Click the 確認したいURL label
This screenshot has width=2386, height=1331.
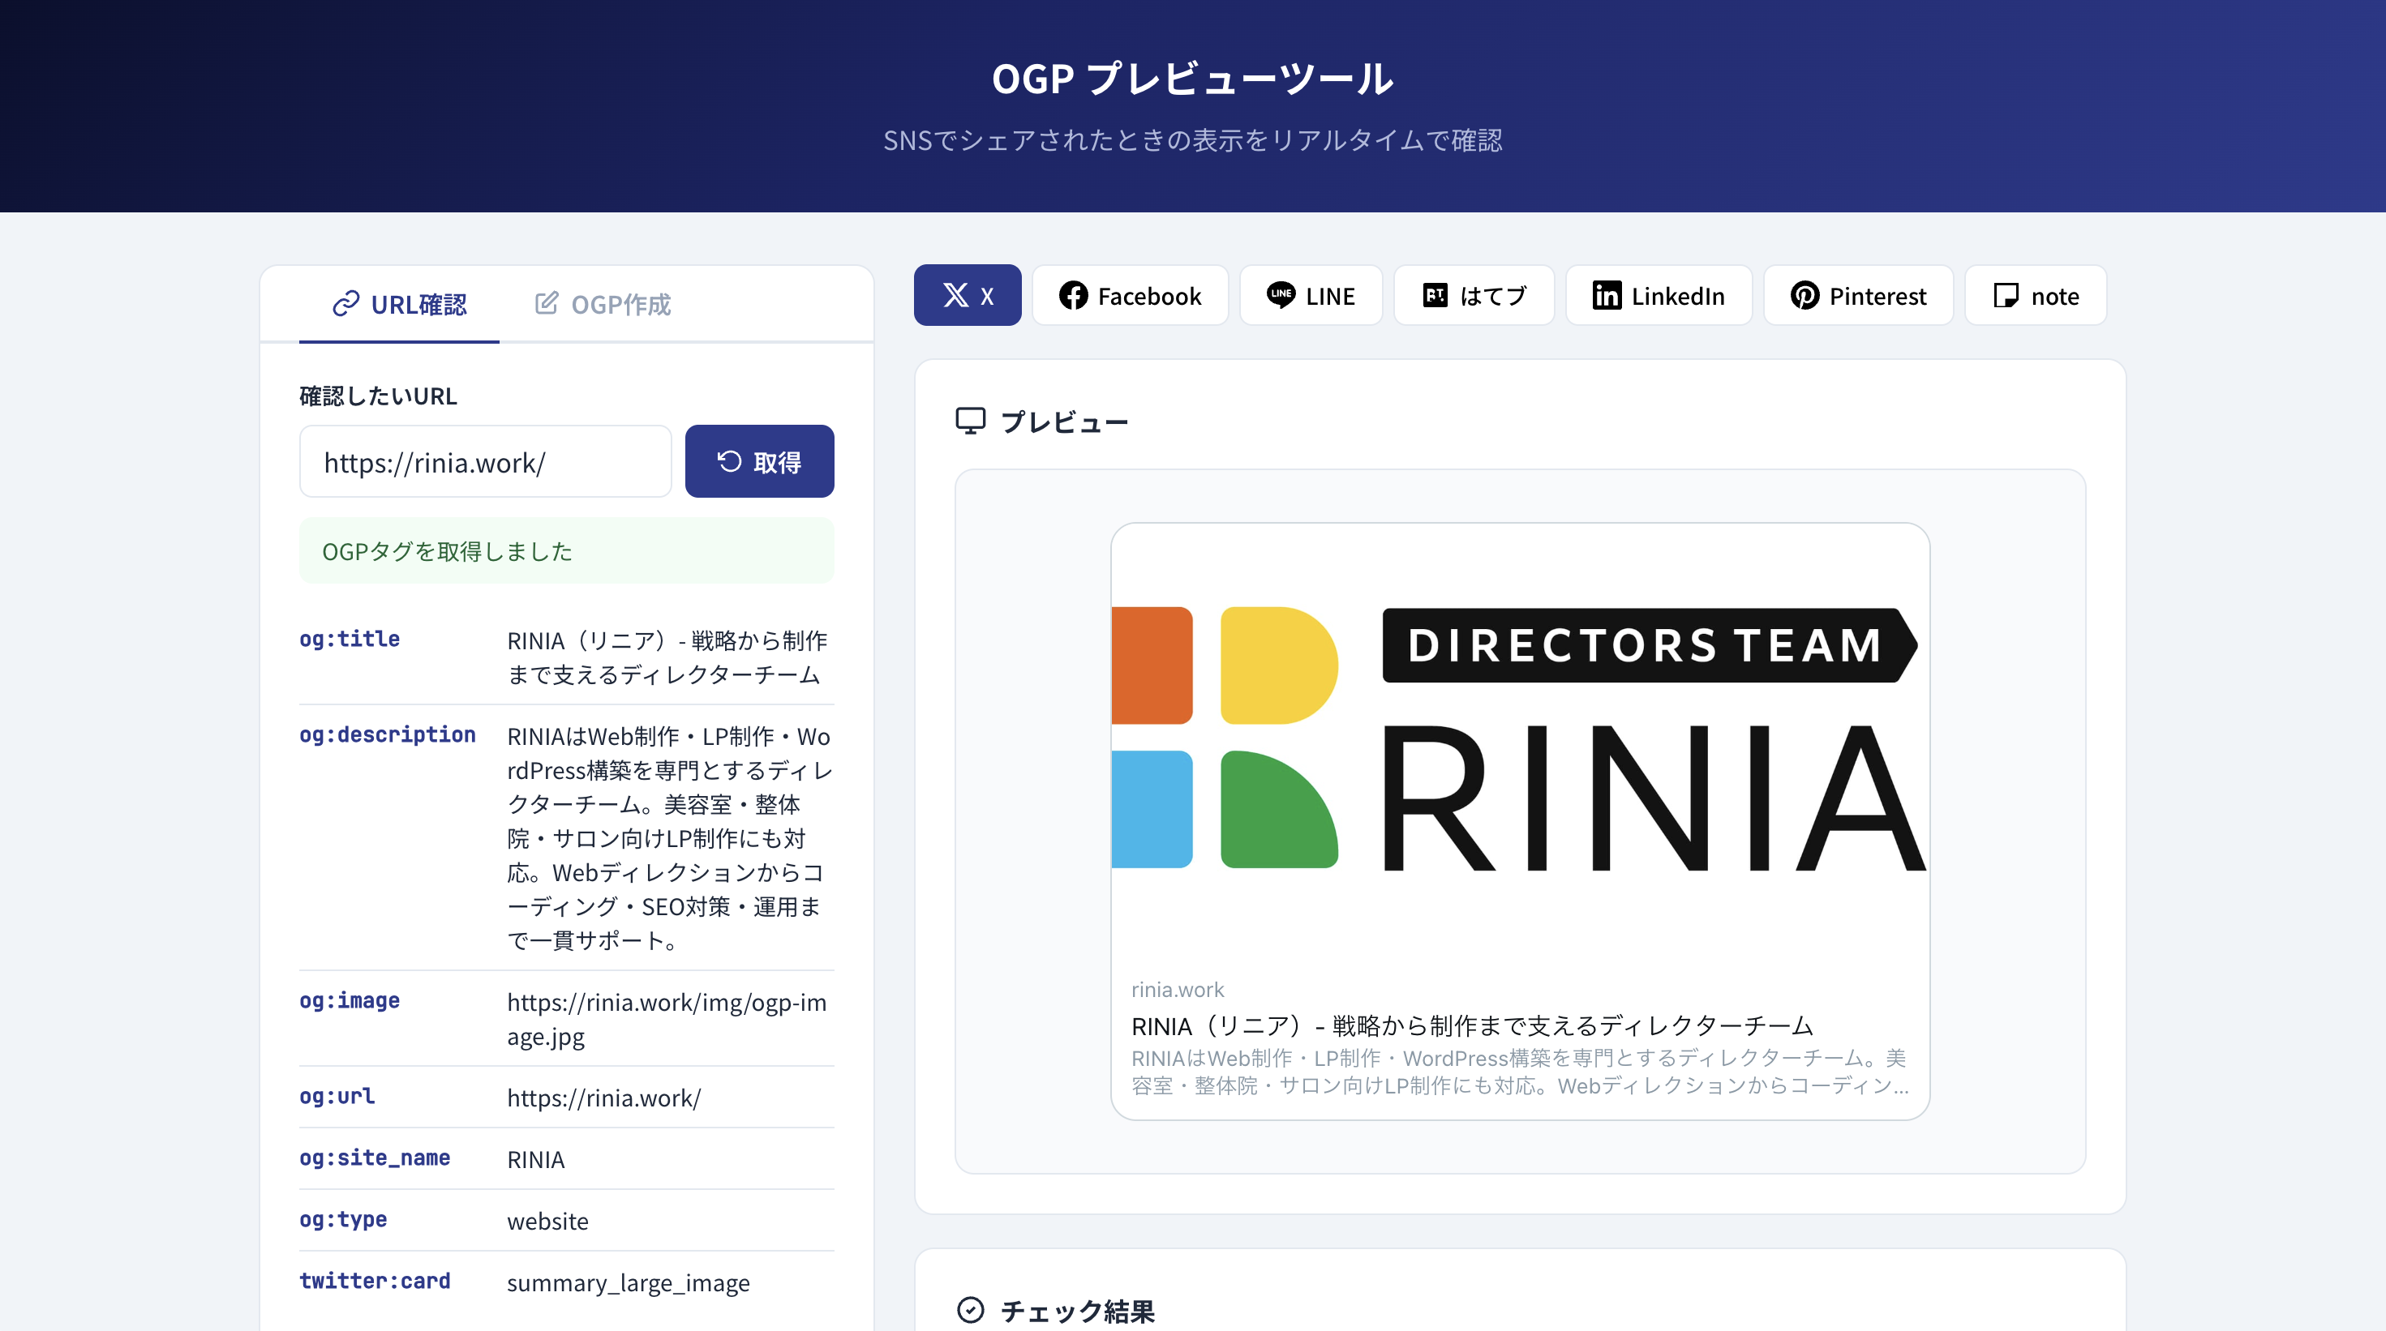(378, 396)
